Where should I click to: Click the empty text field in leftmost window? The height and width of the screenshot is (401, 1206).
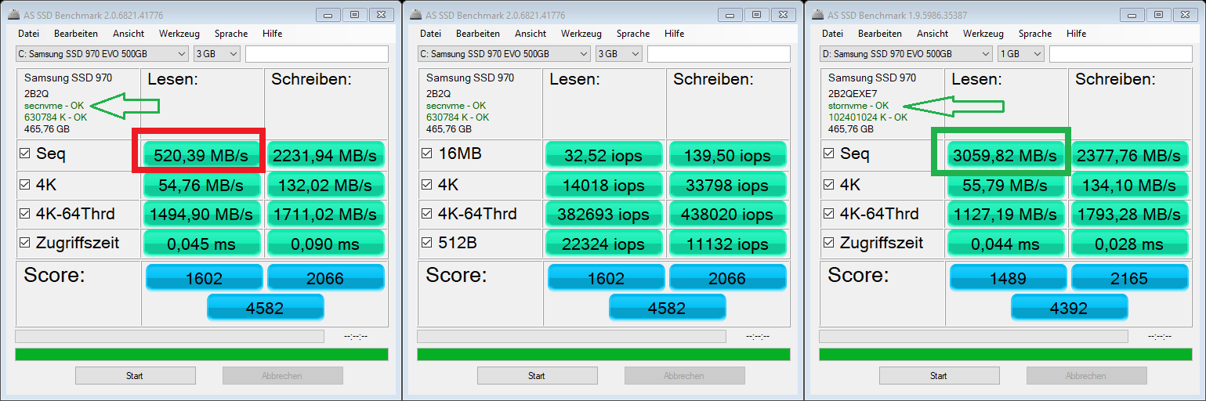pyautogui.click(x=317, y=54)
